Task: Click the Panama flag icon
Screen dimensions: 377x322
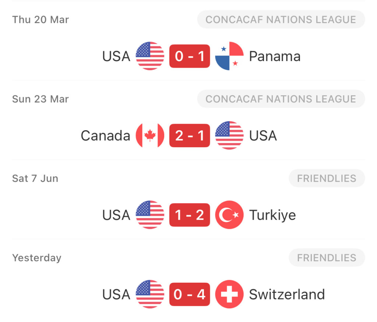Action: click(229, 56)
